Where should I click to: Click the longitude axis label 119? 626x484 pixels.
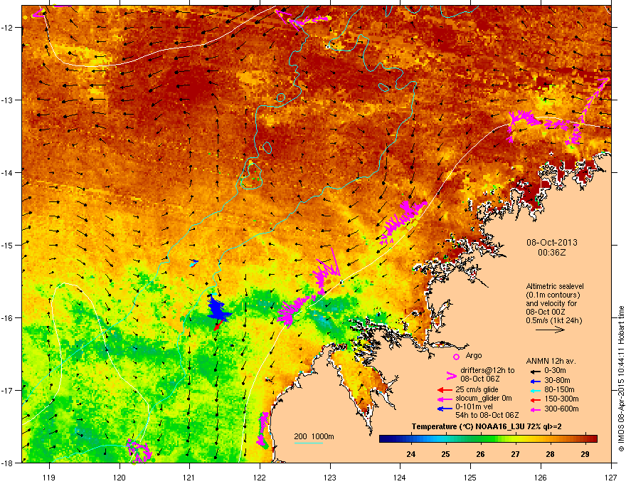click(x=50, y=477)
